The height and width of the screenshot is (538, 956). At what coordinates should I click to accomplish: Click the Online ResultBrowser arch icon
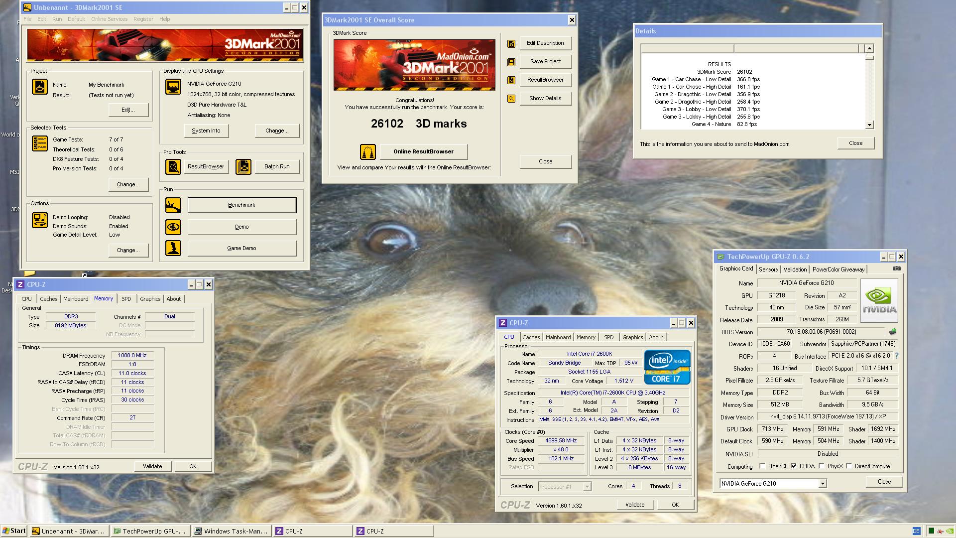coord(368,152)
